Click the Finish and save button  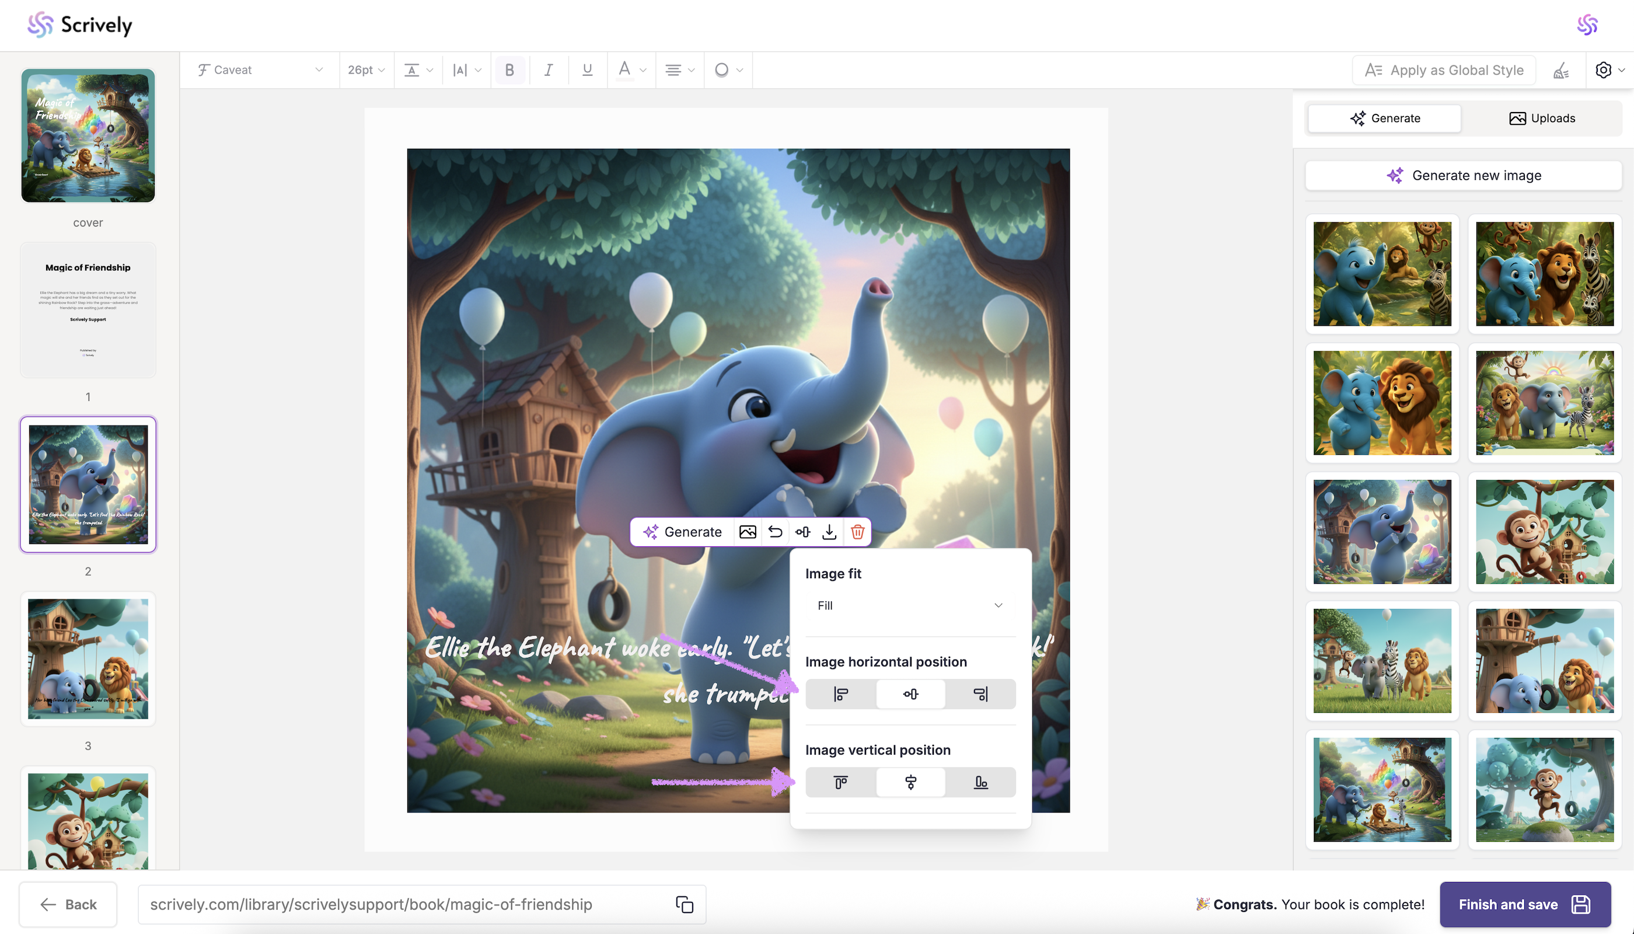[x=1525, y=904]
